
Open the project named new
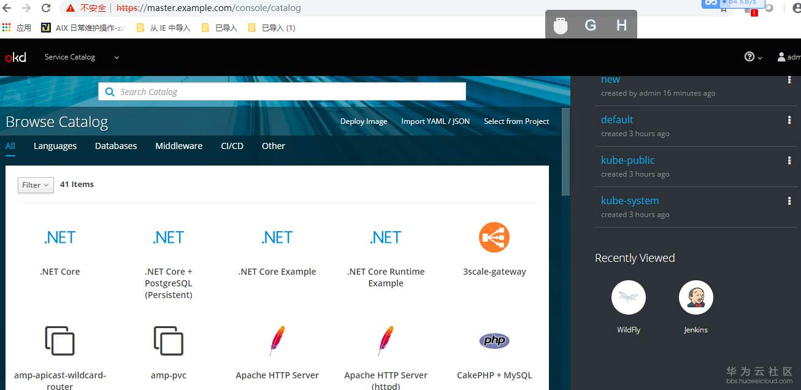click(x=610, y=80)
